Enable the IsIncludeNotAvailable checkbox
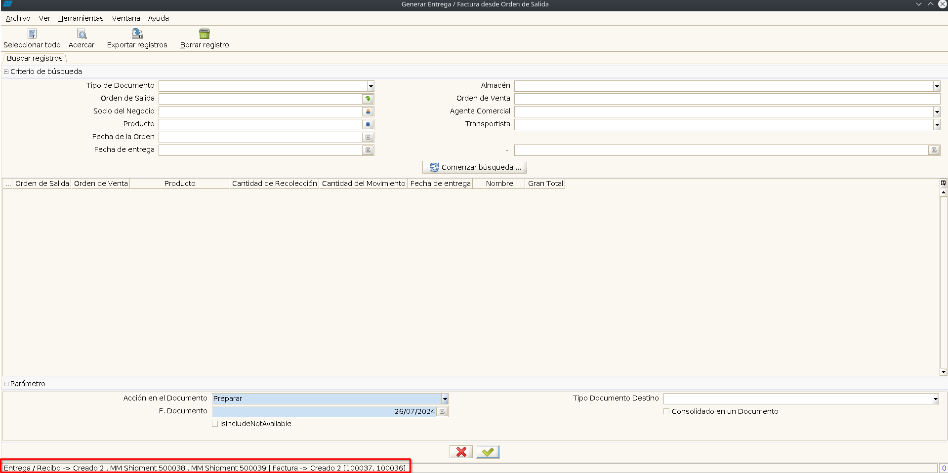Image resolution: width=948 pixels, height=473 pixels. (x=215, y=424)
